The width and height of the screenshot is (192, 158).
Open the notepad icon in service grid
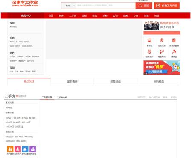point(149,51)
